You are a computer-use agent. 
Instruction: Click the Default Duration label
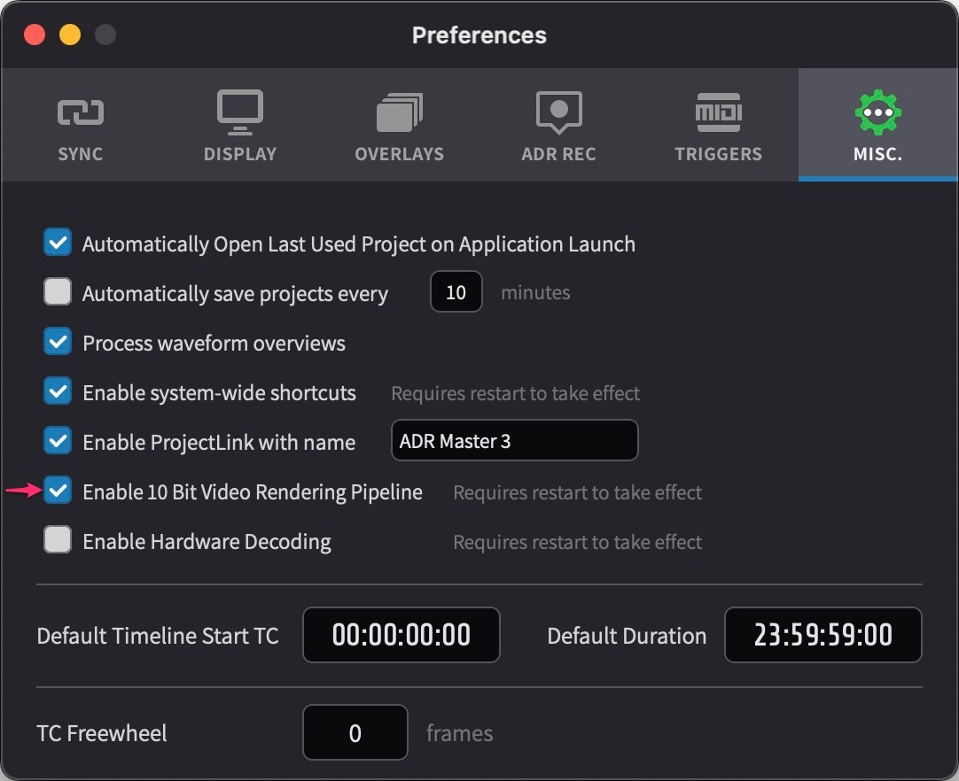click(627, 636)
